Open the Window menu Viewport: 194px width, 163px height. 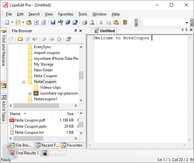(100, 14)
